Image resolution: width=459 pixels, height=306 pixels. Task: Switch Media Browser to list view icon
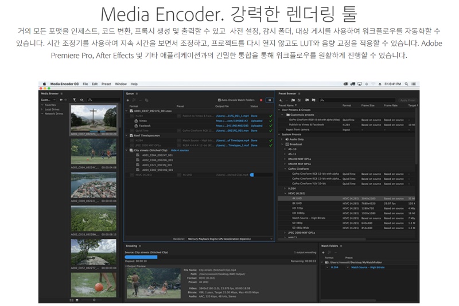coord(71,300)
